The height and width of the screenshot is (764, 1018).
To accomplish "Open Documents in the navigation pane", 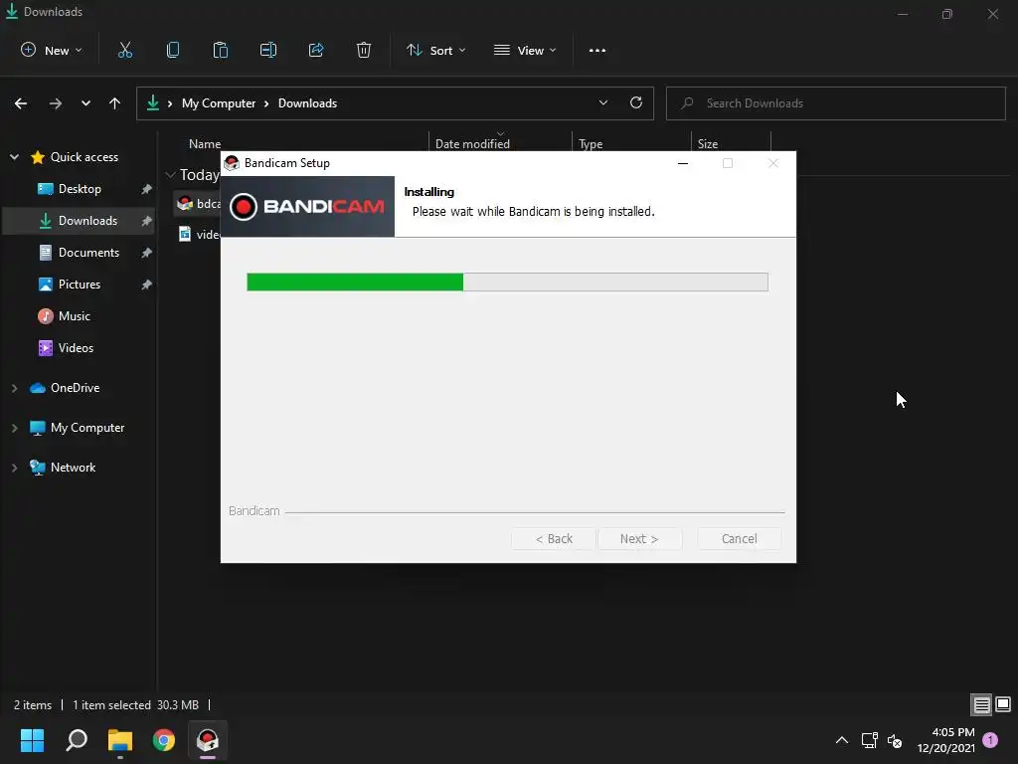I will click(x=88, y=253).
